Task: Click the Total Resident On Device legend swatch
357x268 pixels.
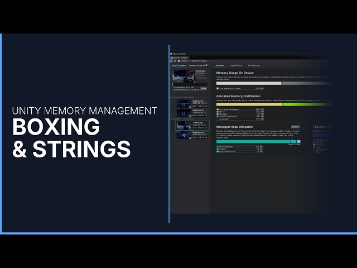Action: [x=218, y=88]
